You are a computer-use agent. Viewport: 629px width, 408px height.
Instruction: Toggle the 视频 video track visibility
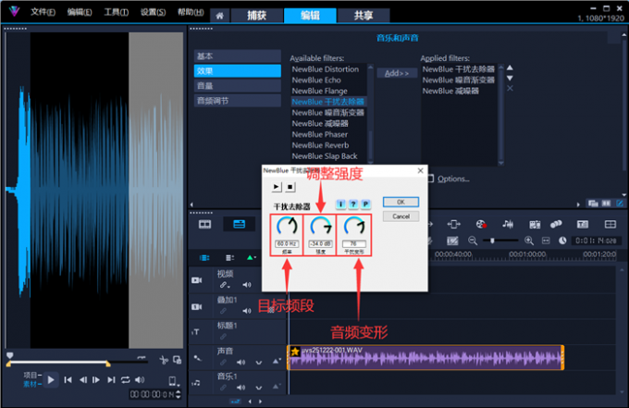197,279
